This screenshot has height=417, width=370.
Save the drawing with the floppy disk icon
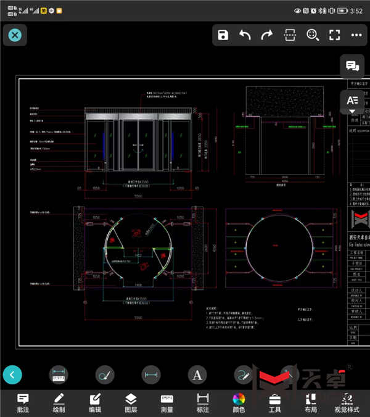(223, 35)
